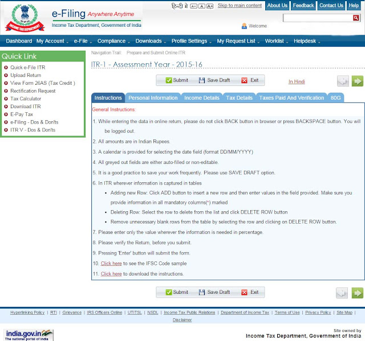
Task: Click the bottom Submit button
Action: click(177, 292)
